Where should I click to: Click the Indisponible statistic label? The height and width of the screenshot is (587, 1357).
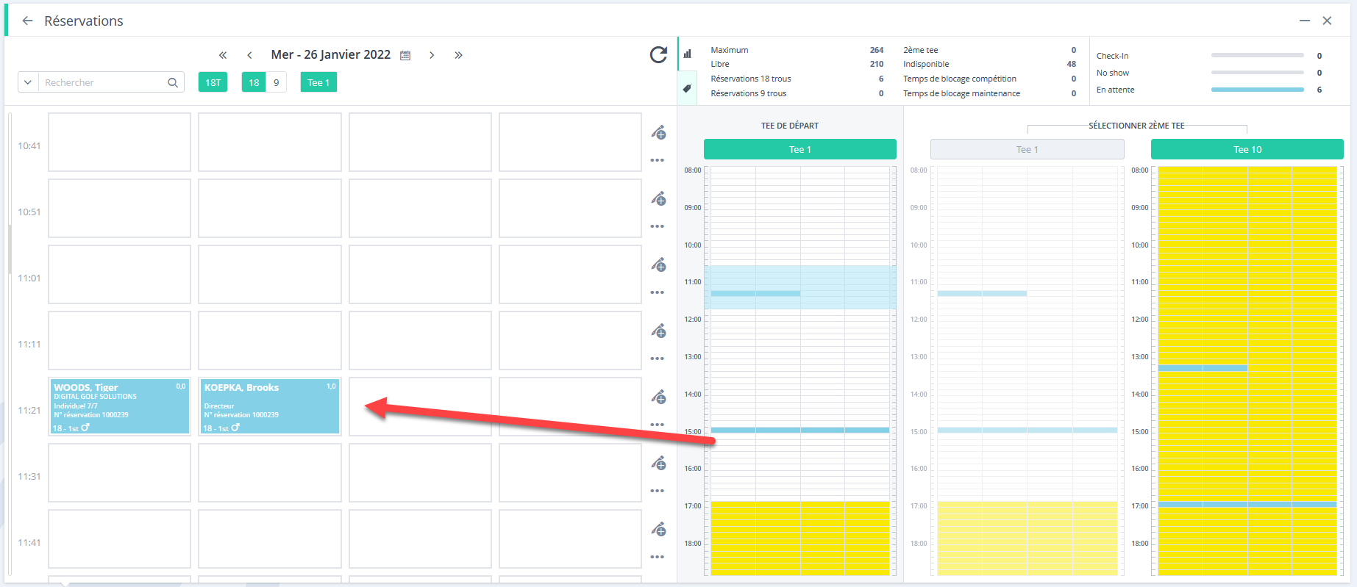tap(926, 64)
